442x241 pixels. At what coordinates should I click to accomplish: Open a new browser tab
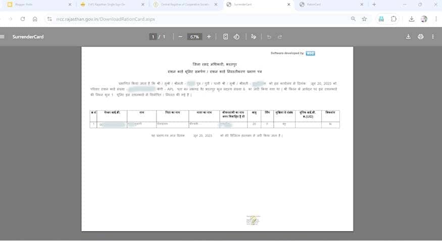(x=374, y=5)
